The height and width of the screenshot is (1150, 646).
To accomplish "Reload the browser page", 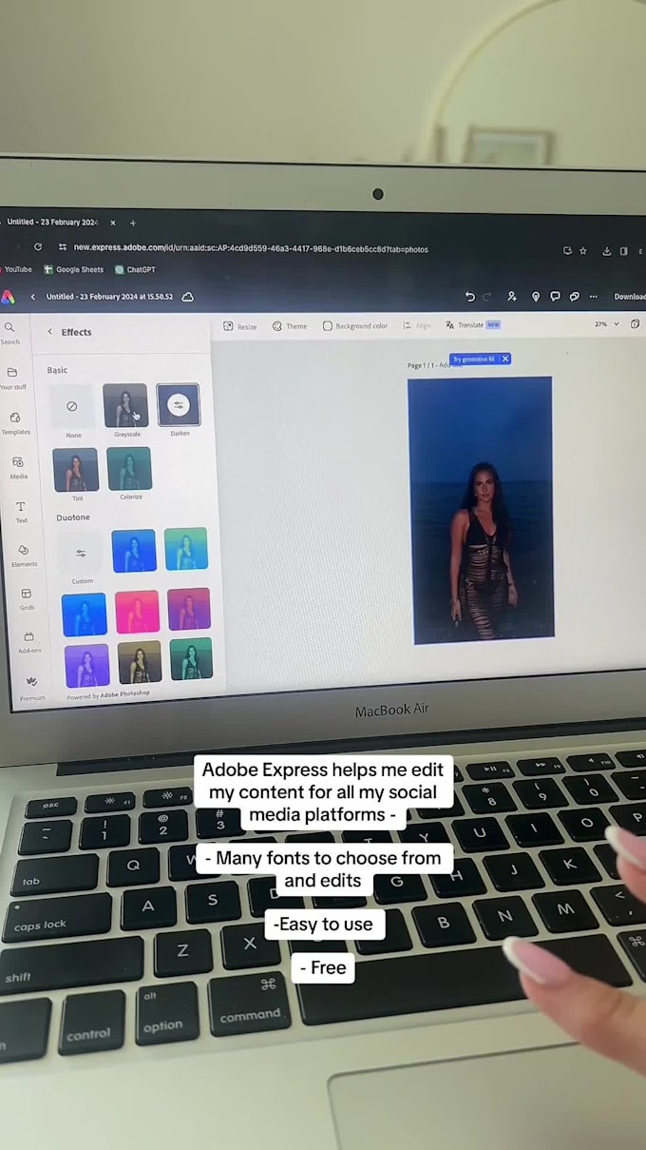I will click(x=37, y=246).
